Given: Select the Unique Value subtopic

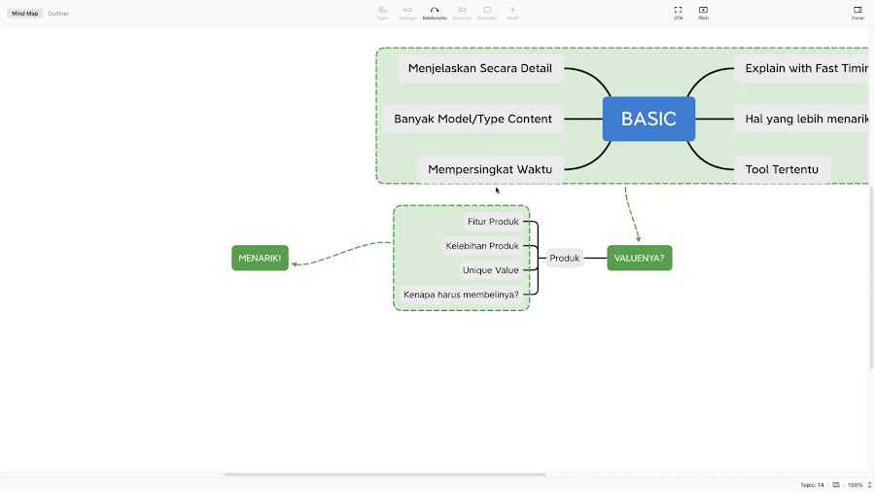Looking at the screenshot, I should coord(491,270).
